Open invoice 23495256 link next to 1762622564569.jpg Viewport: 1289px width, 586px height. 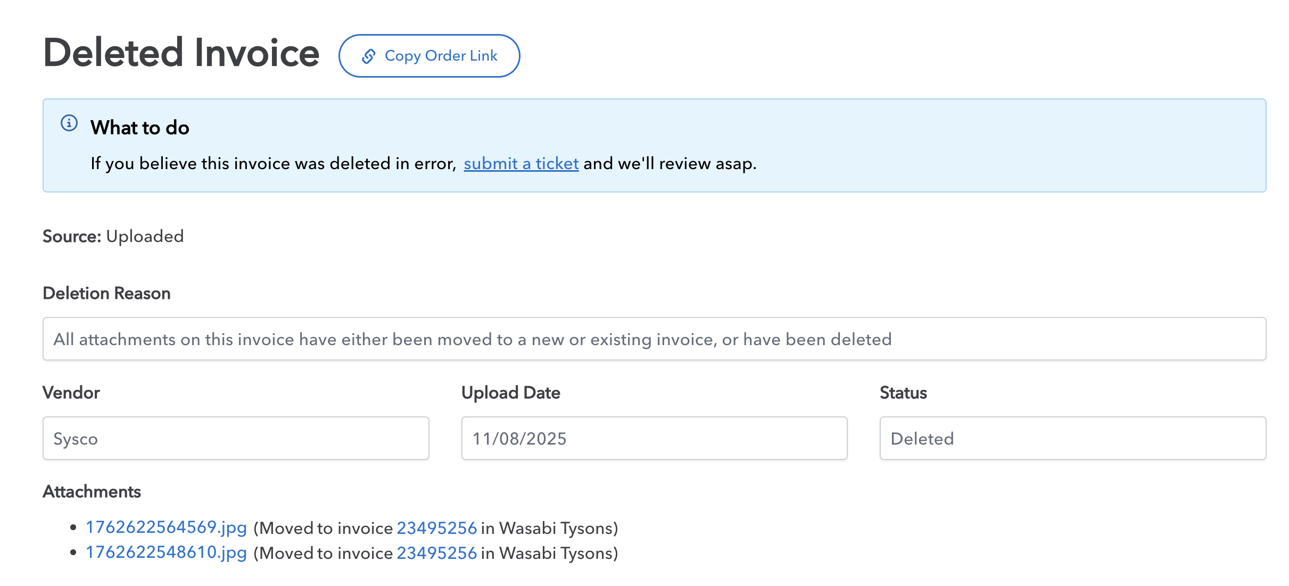(436, 528)
